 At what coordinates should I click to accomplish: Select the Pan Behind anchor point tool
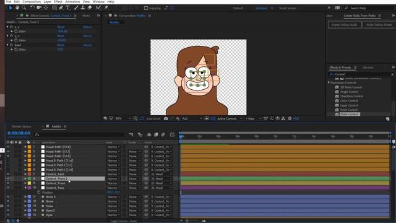(46, 8)
